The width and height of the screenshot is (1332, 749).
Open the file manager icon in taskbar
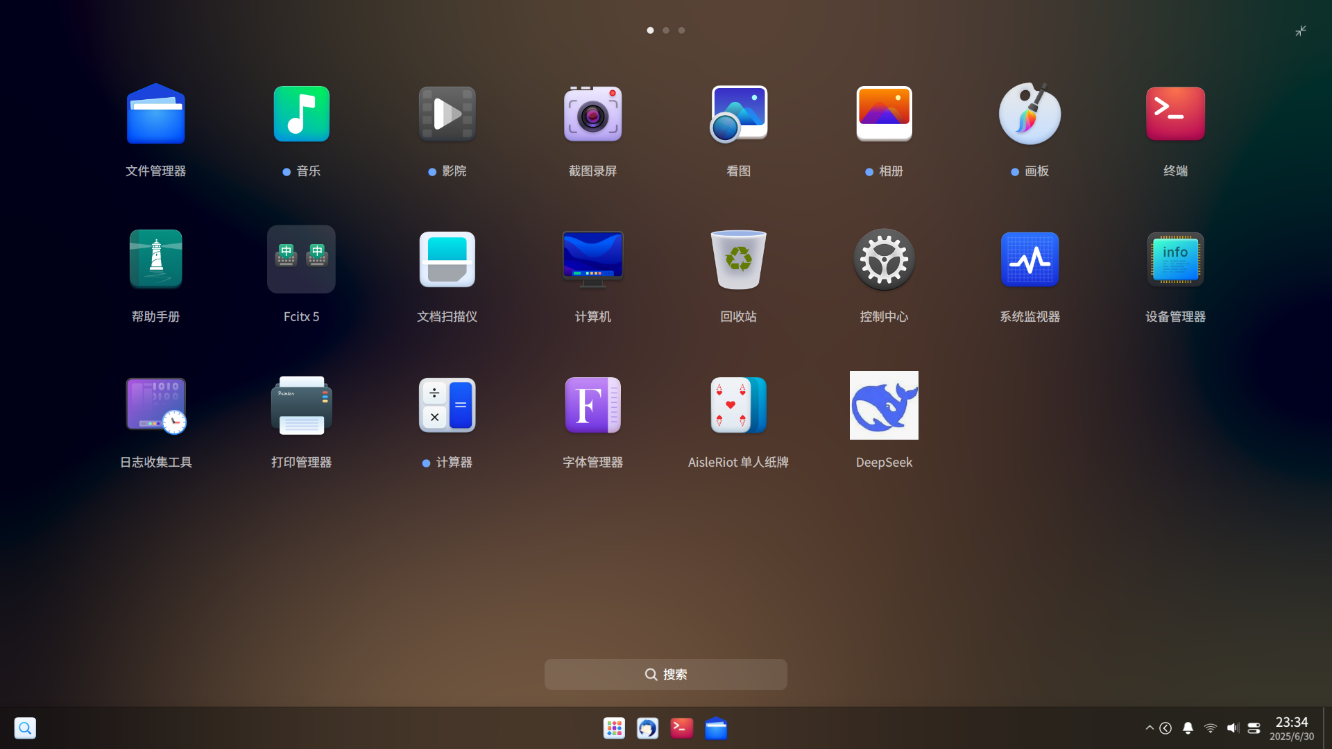pos(715,728)
